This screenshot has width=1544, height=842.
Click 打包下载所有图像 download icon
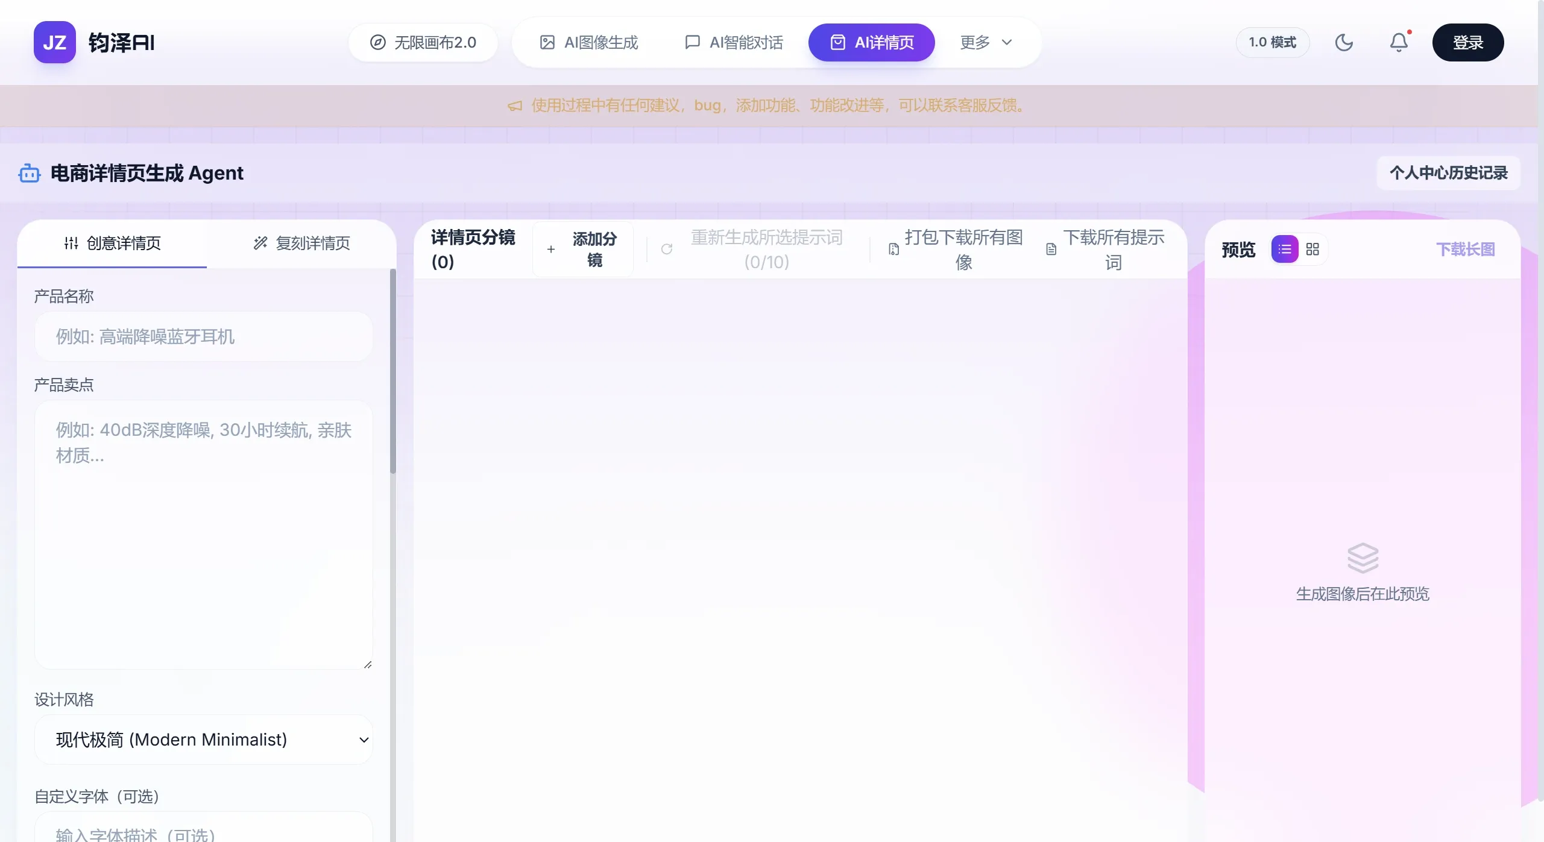coord(893,249)
